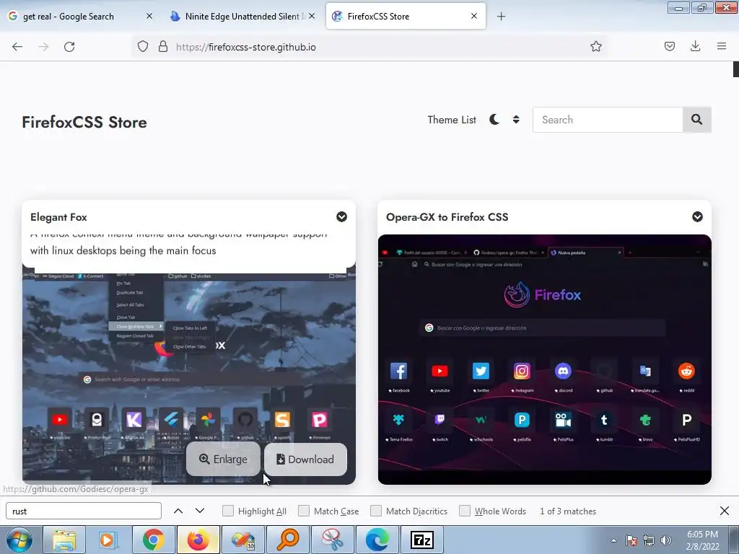This screenshot has width=739, height=554.
Task: Jump to next find match
Action: click(x=200, y=511)
